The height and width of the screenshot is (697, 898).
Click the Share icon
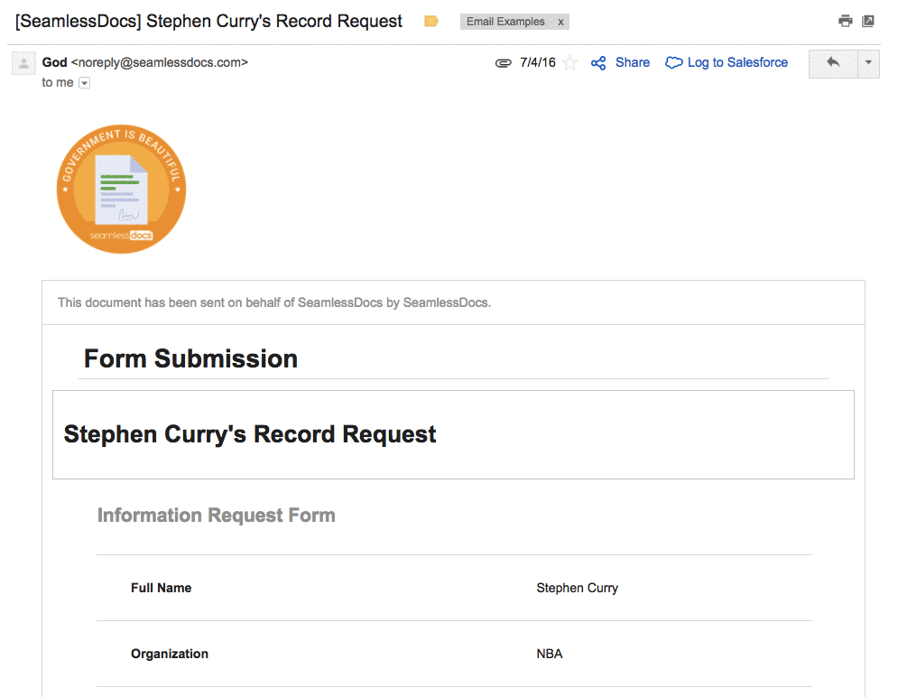pyautogui.click(x=598, y=63)
